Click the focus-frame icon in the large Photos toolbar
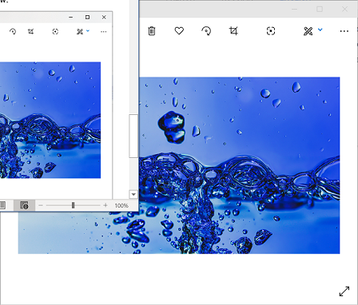The image size is (358, 305). (x=271, y=31)
